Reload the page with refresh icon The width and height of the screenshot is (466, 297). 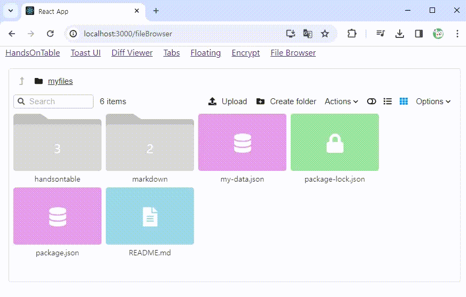50,34
